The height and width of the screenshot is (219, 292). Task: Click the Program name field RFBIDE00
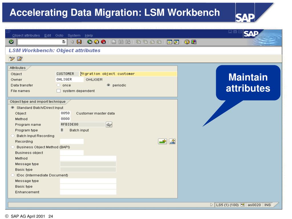pos(82,124)
